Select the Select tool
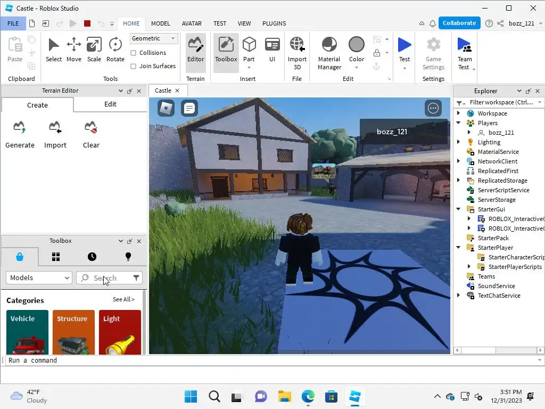The height and width of the screenshot is (409, 545). 54,50
